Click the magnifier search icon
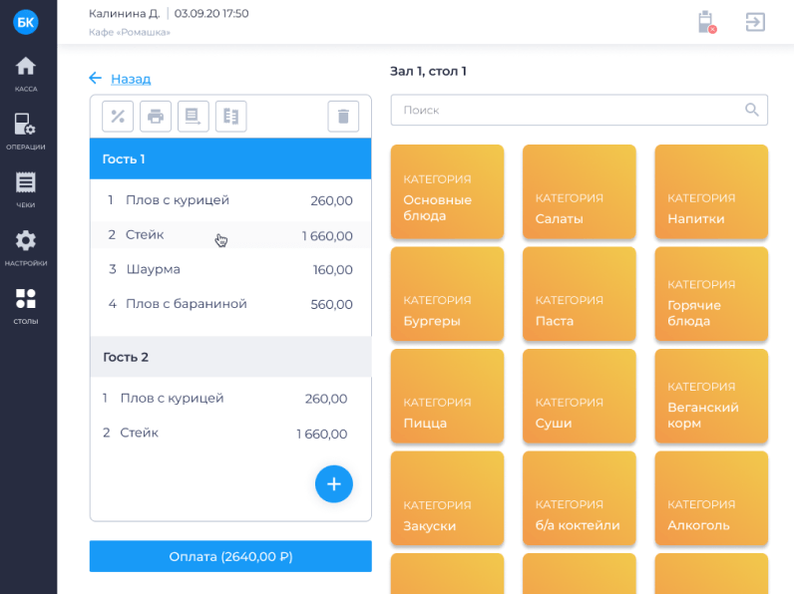The height and width of the screenshot is (594, 794). 751,110
